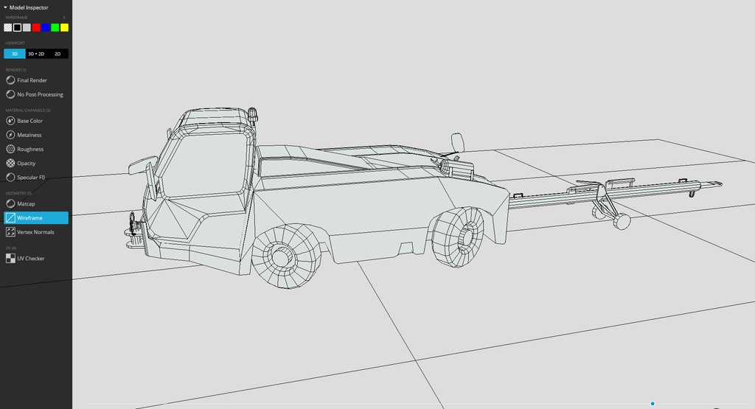Switch viewport to 3D + 2D split
The width and height of the screenshot is (755, 409).
click(x=36, y=54)
